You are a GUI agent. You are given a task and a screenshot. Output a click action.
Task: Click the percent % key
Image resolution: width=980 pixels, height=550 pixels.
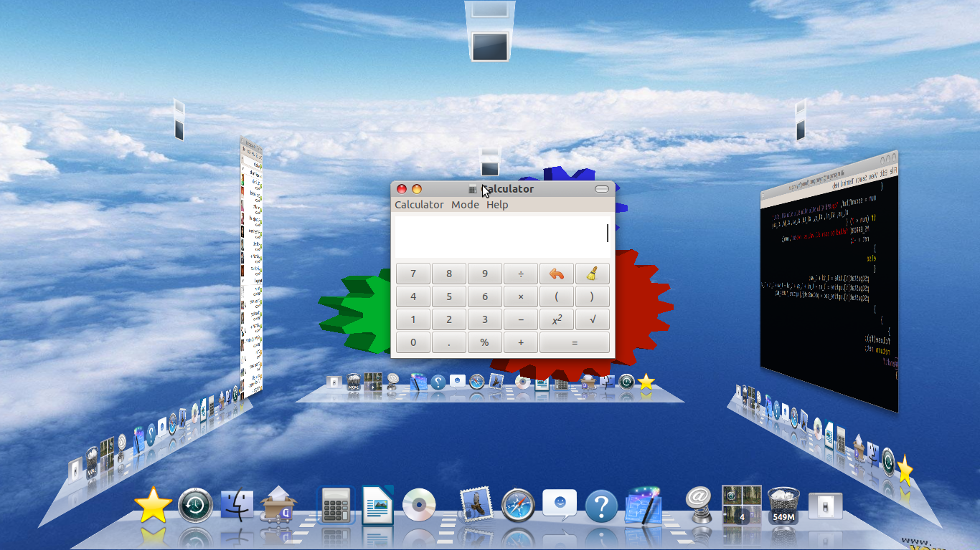(x=485, y=342)
